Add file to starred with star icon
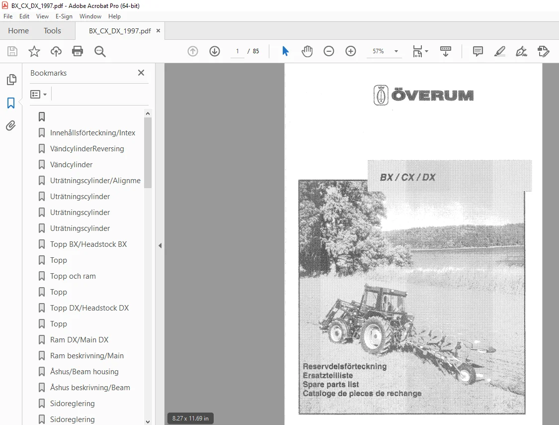This screenshot has height=425, width=559. pos(34,51)
